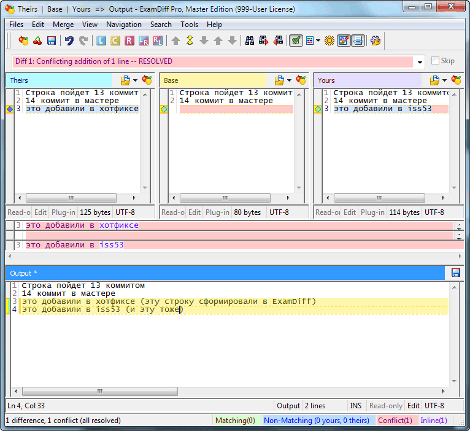The height and width of the screenshot is (431, 470).
Task: Open the View menu
Action: 90,25
